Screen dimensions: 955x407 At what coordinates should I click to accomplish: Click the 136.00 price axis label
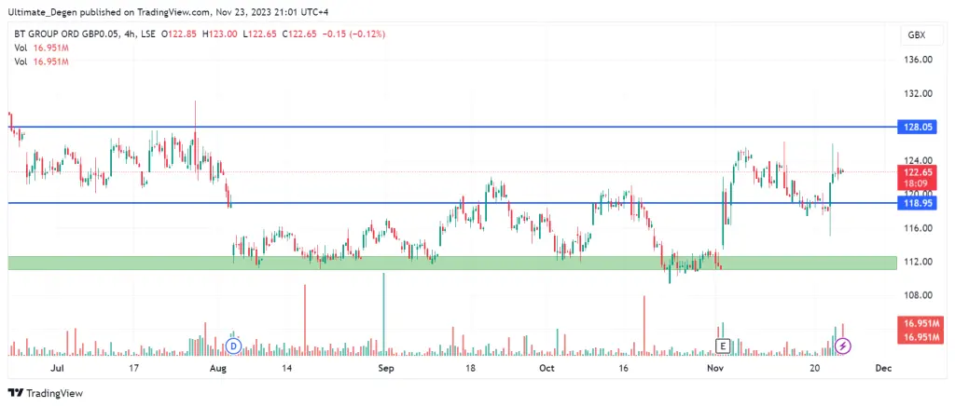pos(920,60)
